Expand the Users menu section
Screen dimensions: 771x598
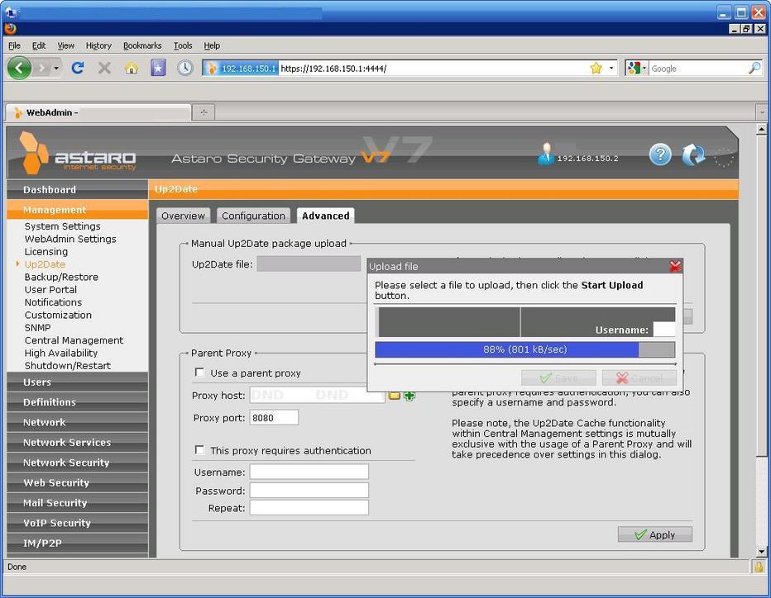77,382
